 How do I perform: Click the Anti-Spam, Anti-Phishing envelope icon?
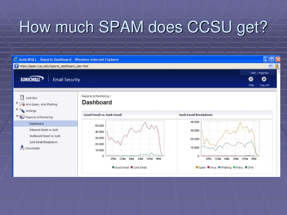pos(22,104)
